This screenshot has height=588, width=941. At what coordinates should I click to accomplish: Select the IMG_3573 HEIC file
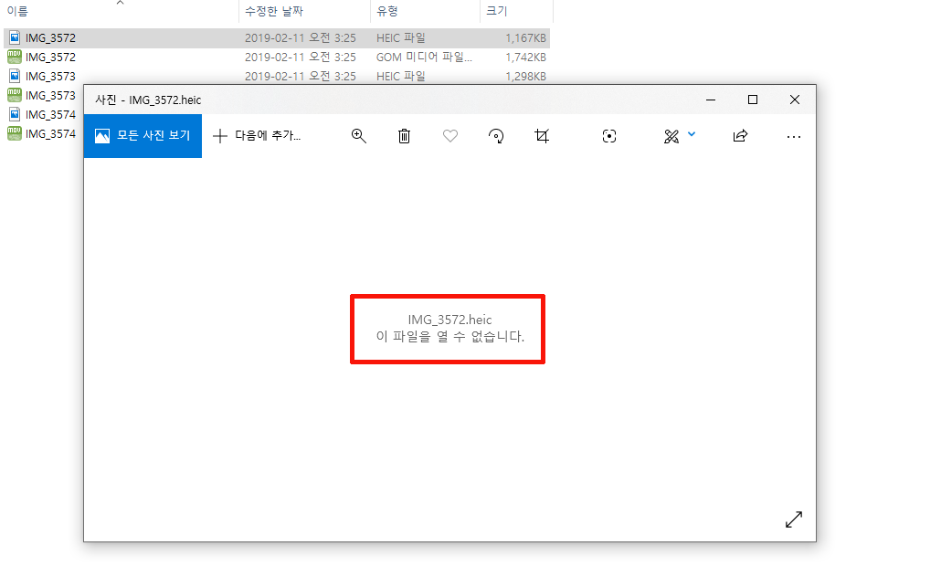[277, 76]
